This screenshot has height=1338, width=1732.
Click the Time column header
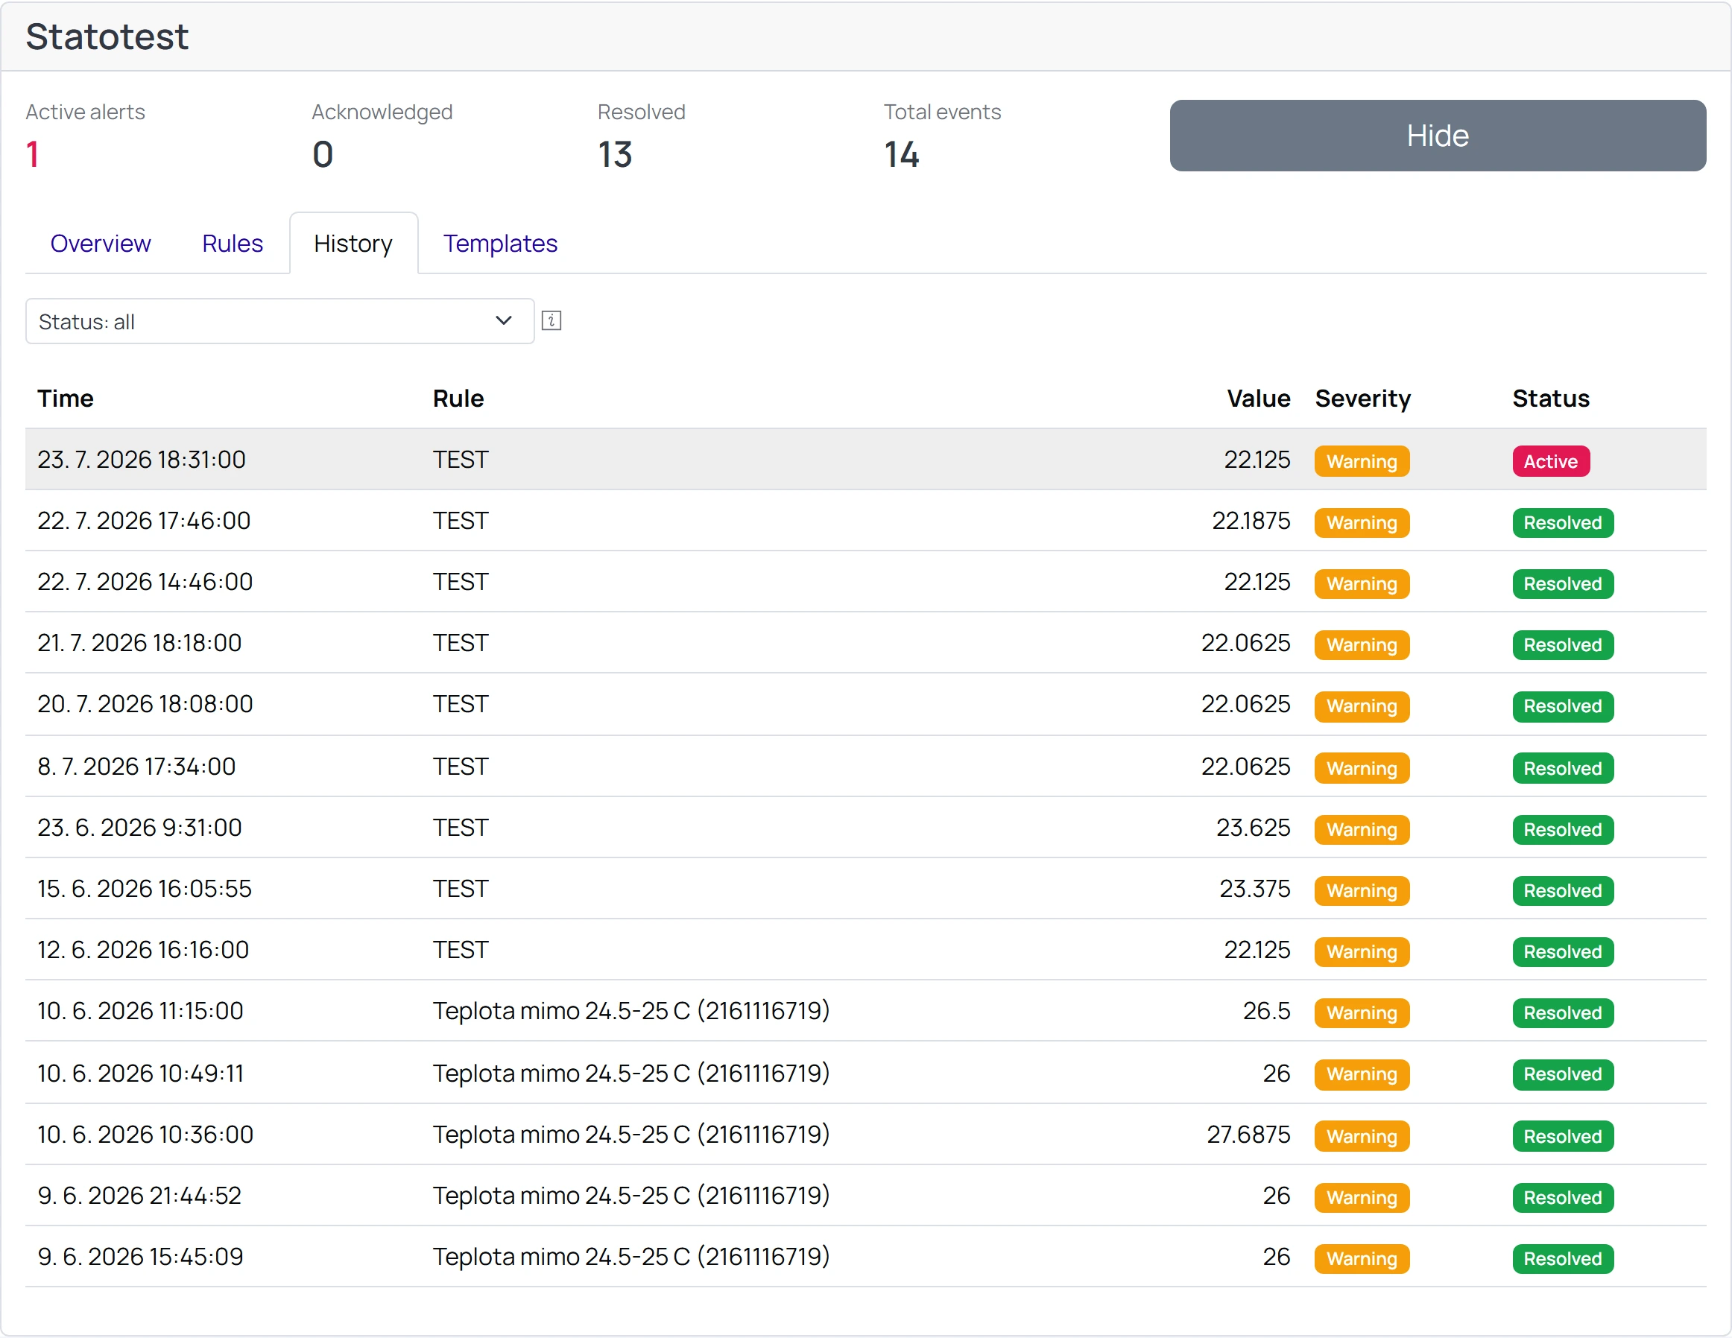point(66,399)
